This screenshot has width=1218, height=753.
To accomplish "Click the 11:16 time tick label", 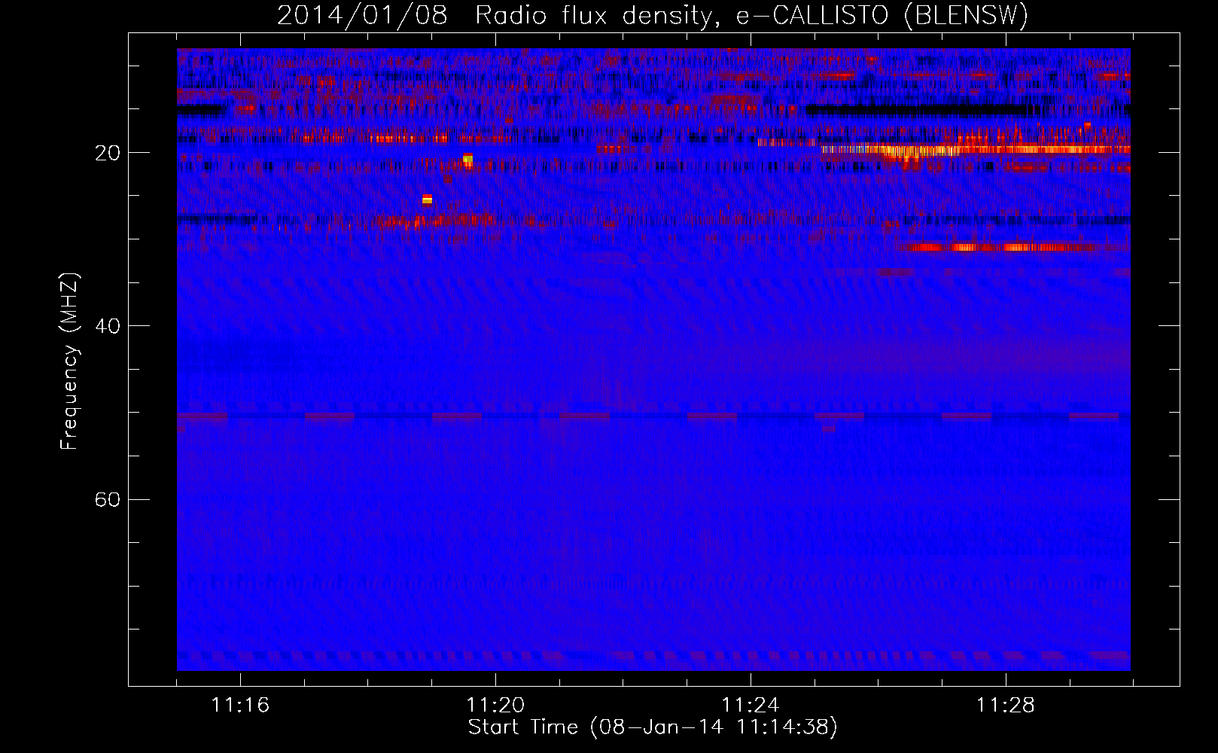I will pyautogui.click(x=240, y=706).
